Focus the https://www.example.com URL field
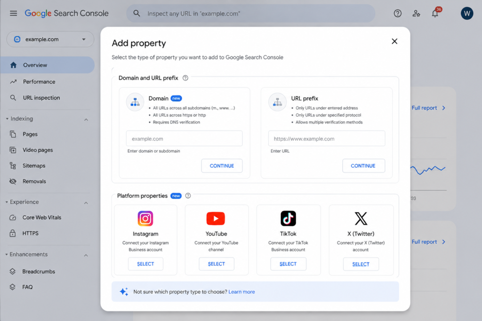 point(327,139)
